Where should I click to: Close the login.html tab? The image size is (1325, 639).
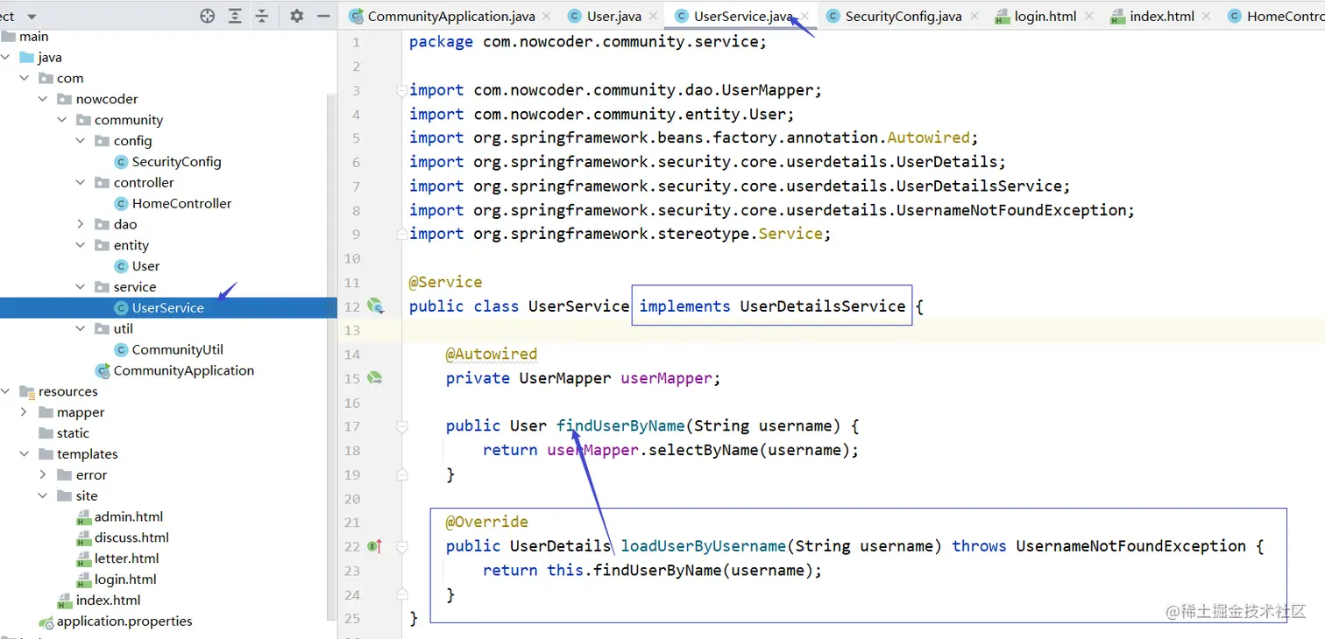pos(1089,16)
